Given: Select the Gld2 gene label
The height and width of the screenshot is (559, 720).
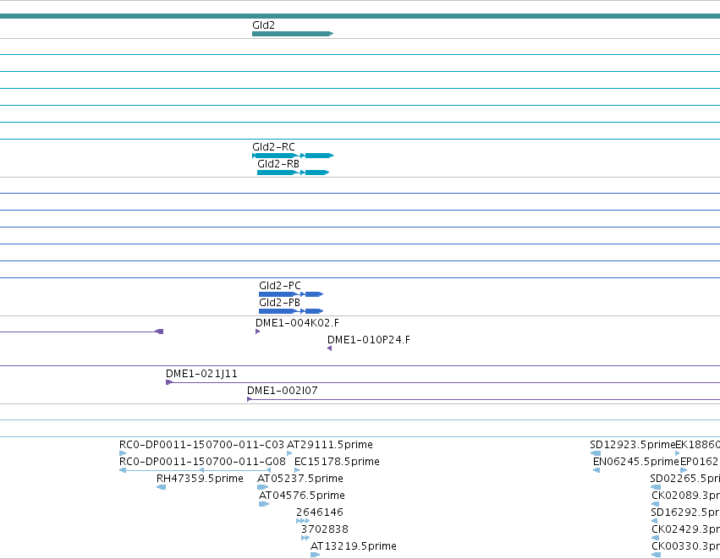Looking at the screenshot, I should (264, 25).
